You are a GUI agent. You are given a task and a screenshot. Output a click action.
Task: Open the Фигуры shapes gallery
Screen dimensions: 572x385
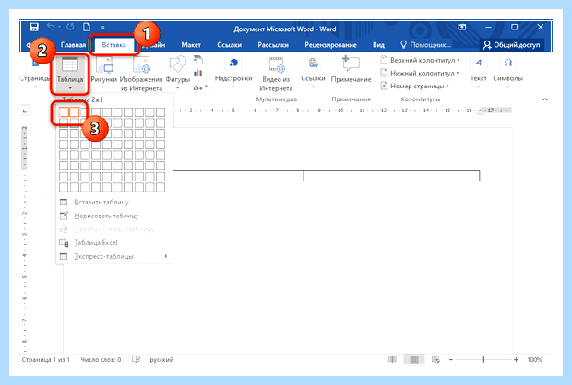[178, 73]
